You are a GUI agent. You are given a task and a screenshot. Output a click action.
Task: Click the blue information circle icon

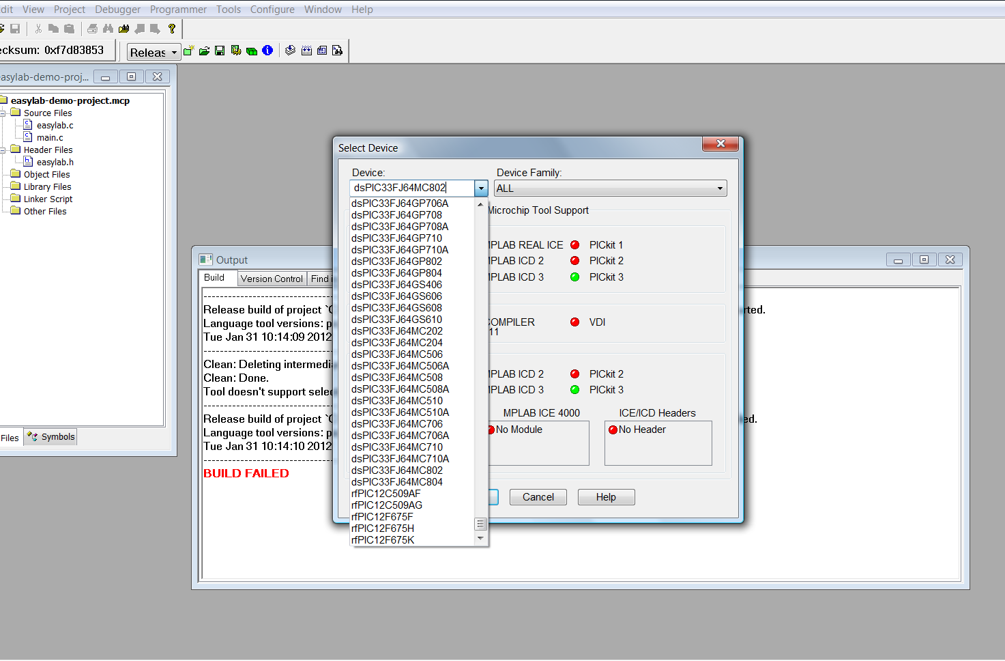tap(267, 51)
